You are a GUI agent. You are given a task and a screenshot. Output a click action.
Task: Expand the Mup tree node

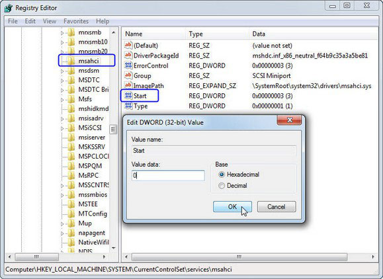pos(62,224)
